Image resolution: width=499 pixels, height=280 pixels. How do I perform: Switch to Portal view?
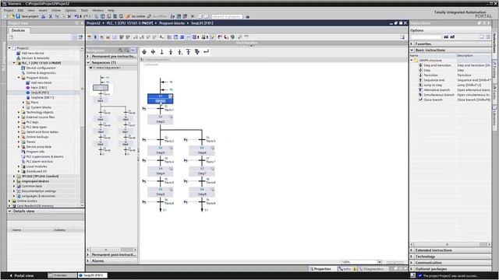click(22, 275)
